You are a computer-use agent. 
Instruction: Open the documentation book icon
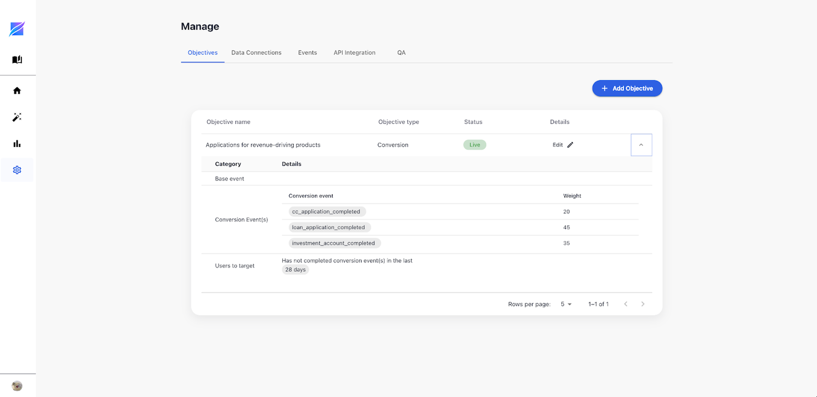[17, 60]
